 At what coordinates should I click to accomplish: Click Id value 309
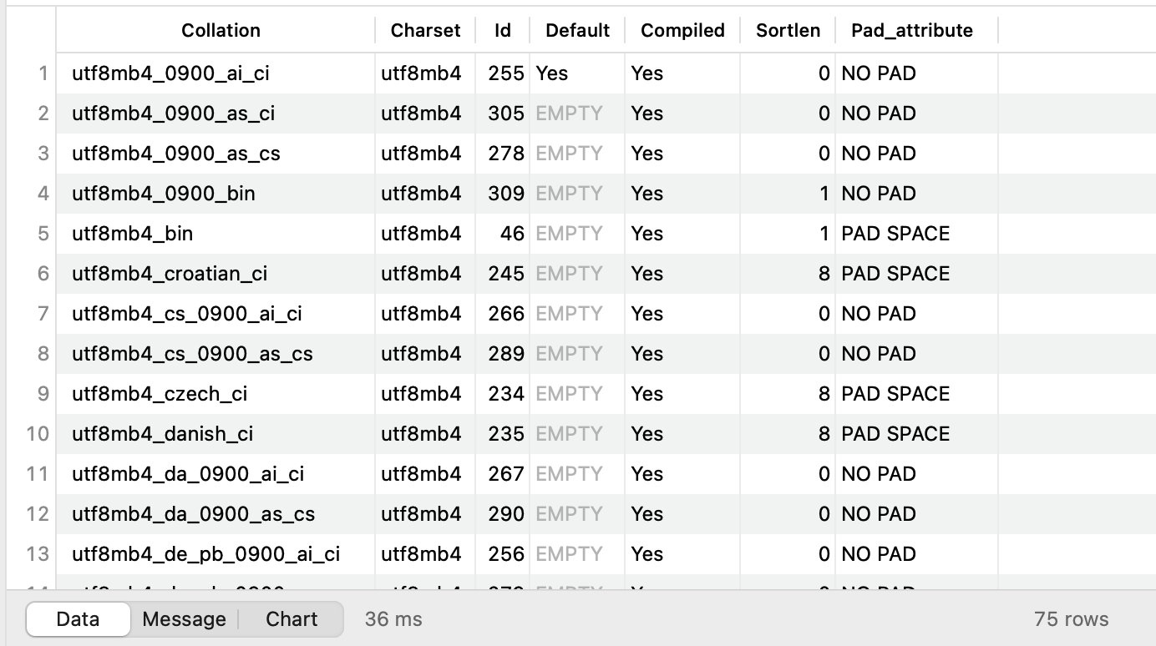point(506,194)
